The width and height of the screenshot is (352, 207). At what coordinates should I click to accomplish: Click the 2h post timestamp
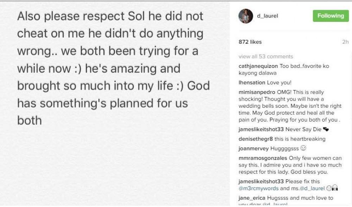345,42
